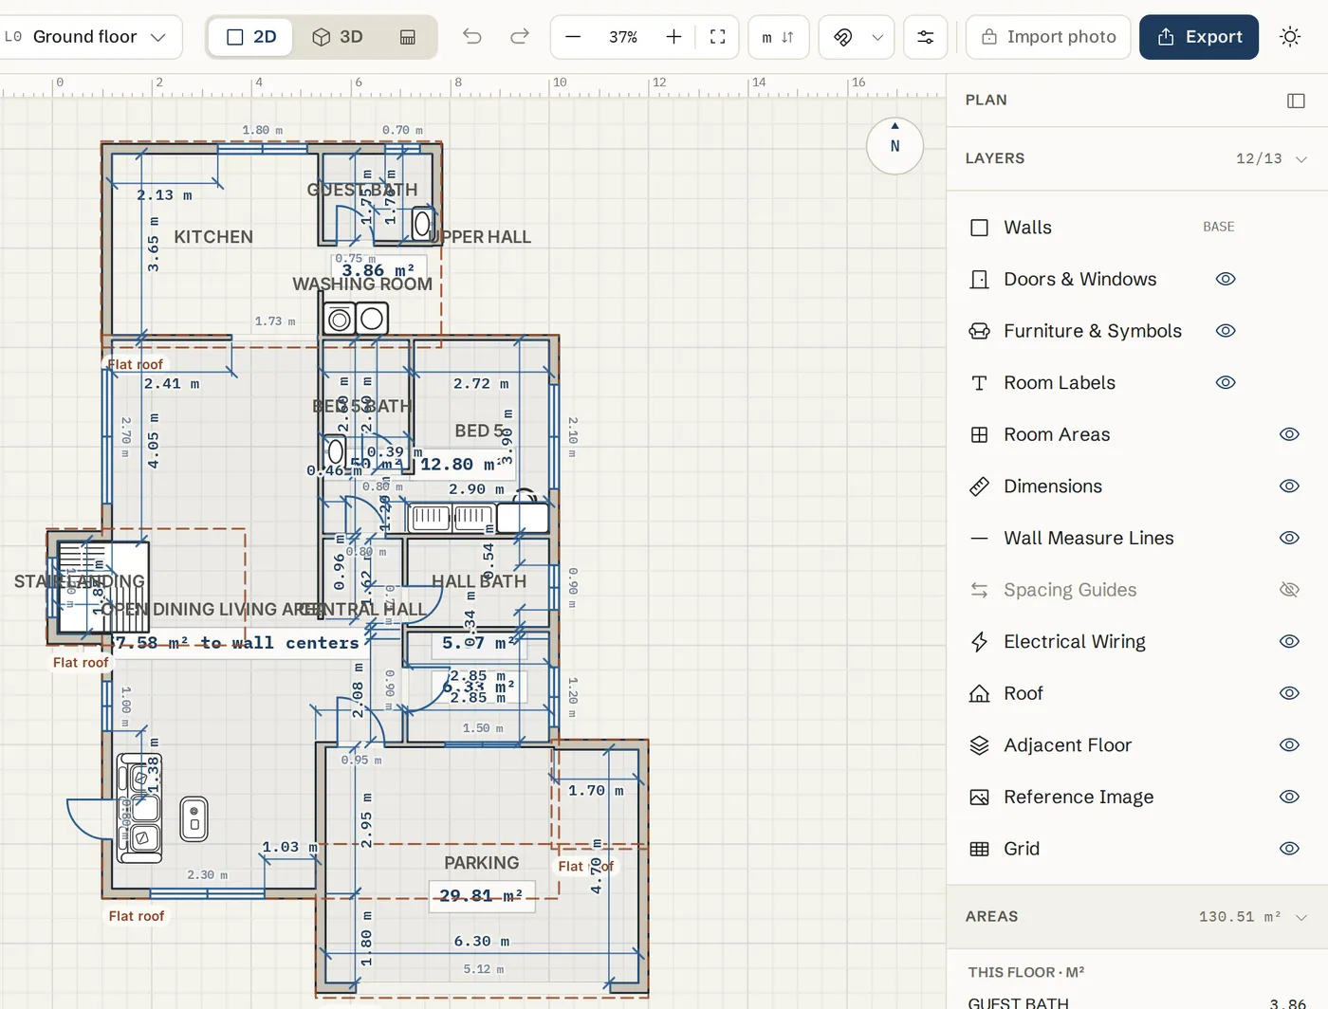The height and width of the screenshot is (1009, 1328).
Task: Show the Spacing Guides layer
Action: click(1289, 590)
